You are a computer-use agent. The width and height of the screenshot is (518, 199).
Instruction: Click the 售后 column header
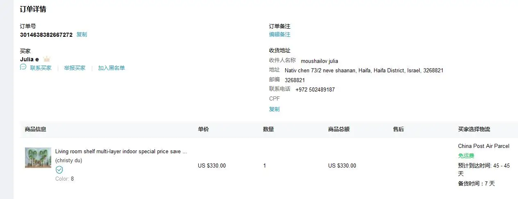coord(398,129)
